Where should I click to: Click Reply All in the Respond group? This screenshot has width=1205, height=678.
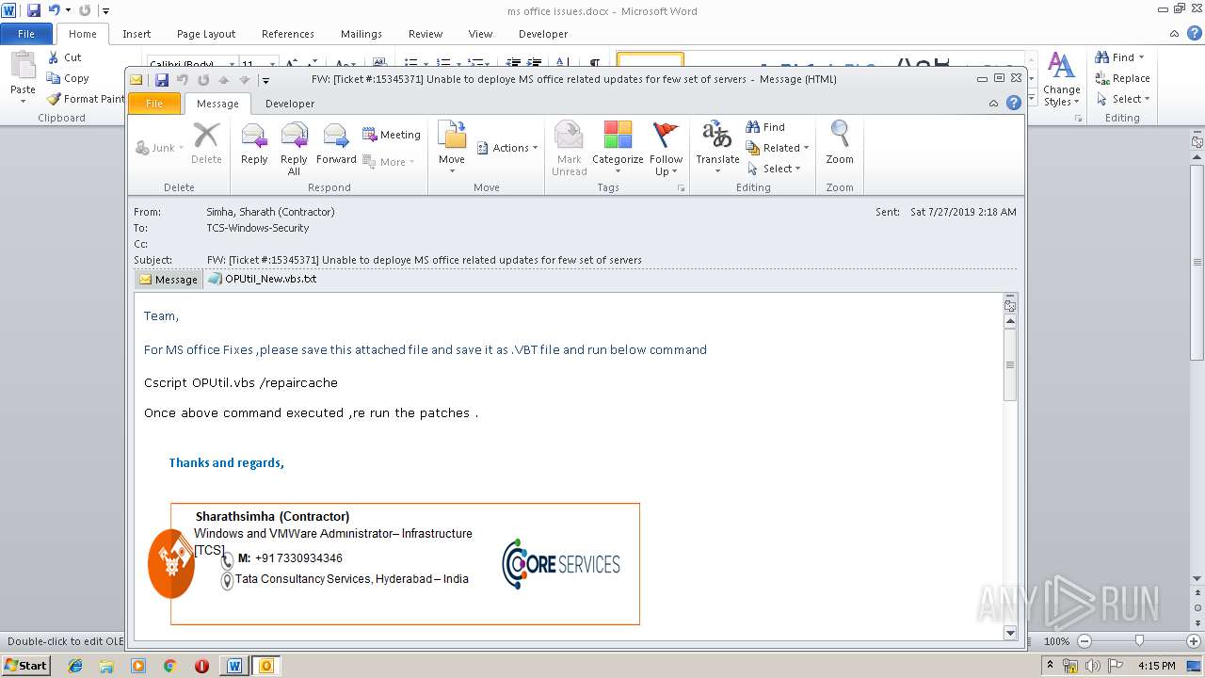[x=294, y=149]
